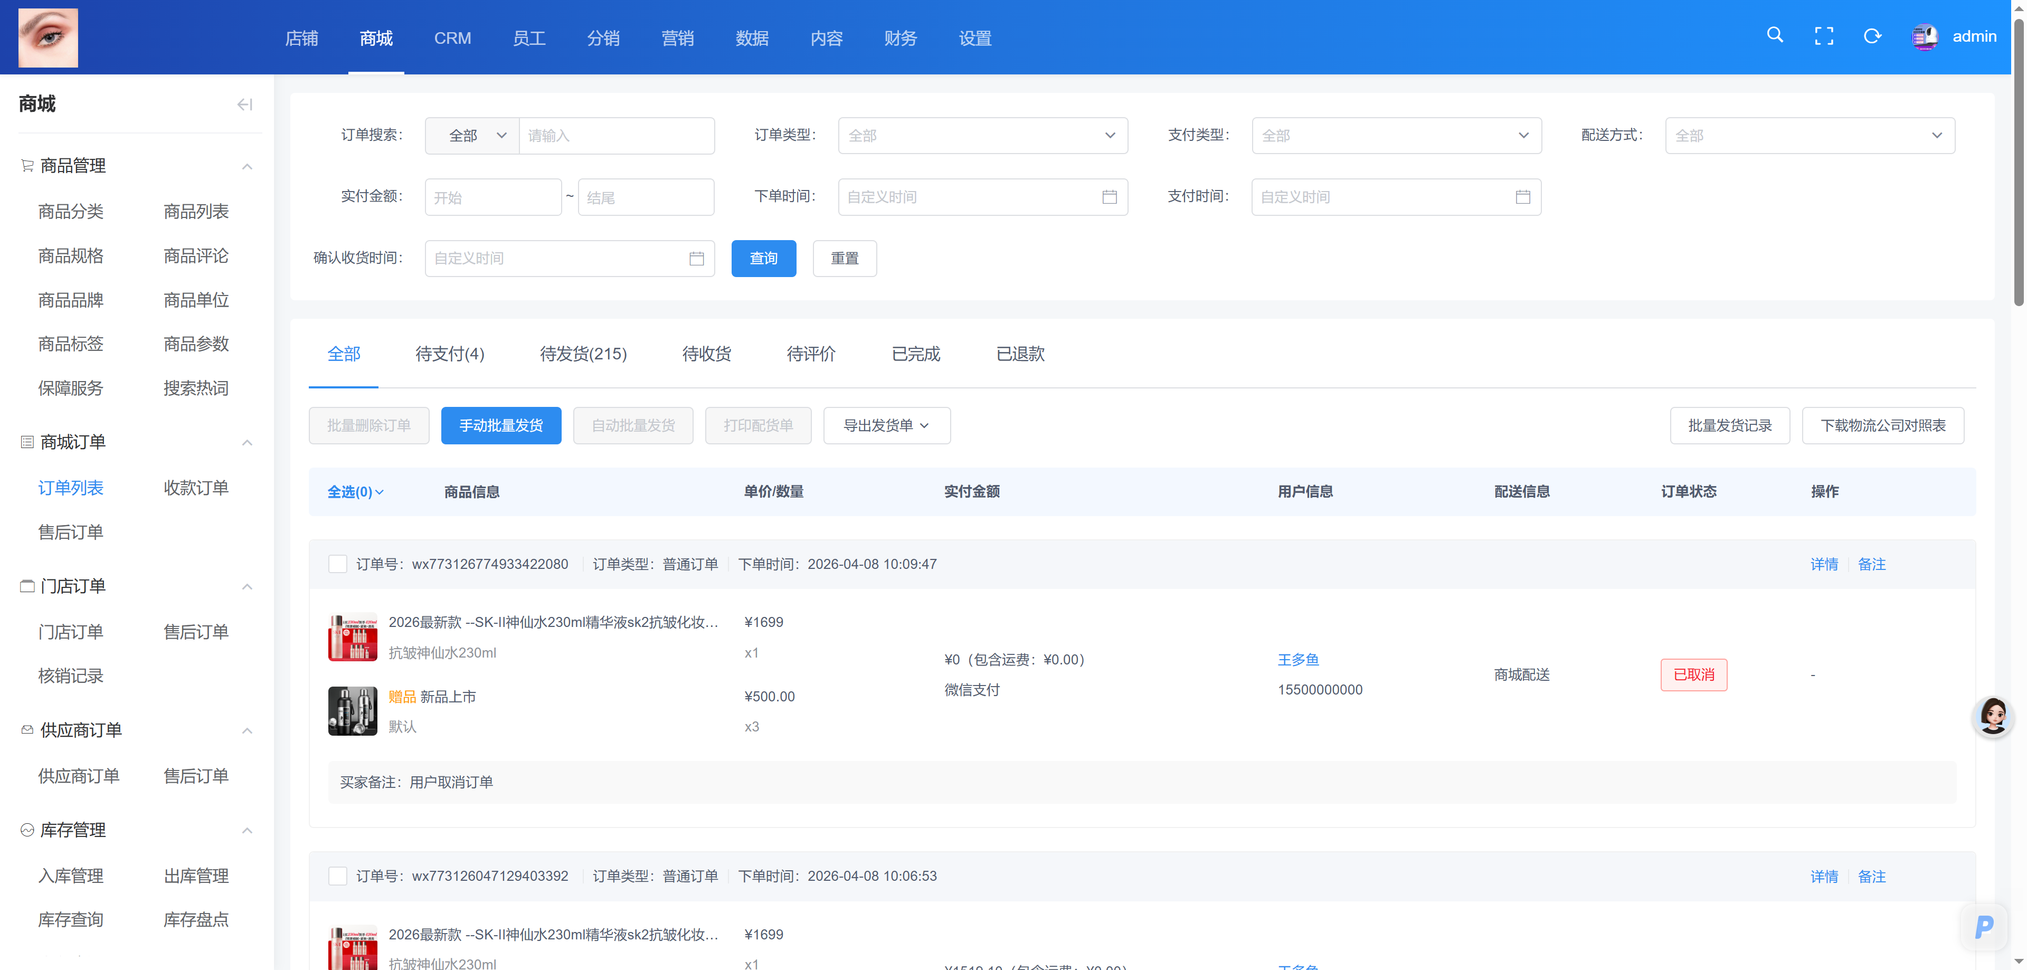The width and height of the screenshot is (2027, 970).
Task: Click the 查询 search button
Action: [x=763, y=258]
